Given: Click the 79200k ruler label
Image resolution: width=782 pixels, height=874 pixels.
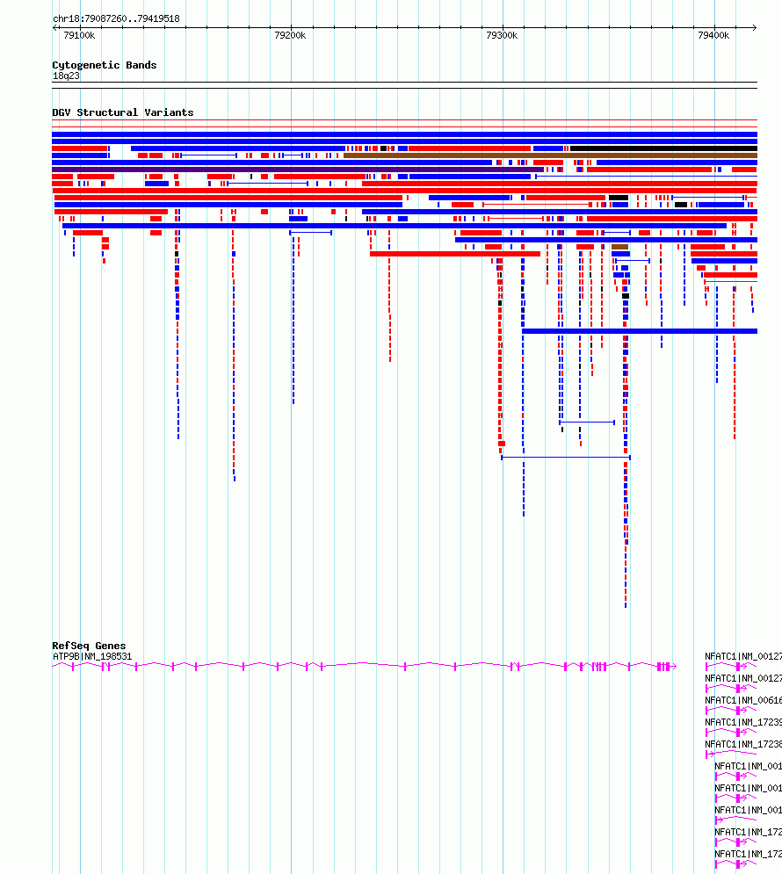Looking at the screenshot, I should [x=290, y=35].
